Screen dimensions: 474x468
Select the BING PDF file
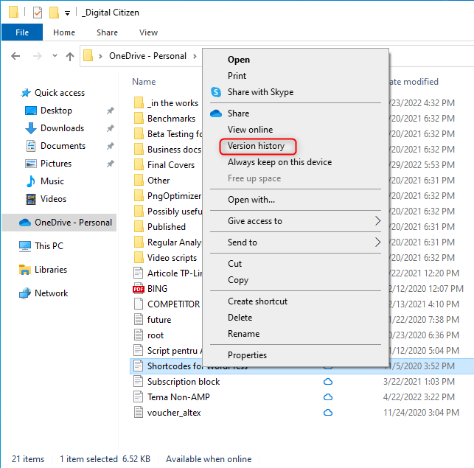(x=150, y=289)
